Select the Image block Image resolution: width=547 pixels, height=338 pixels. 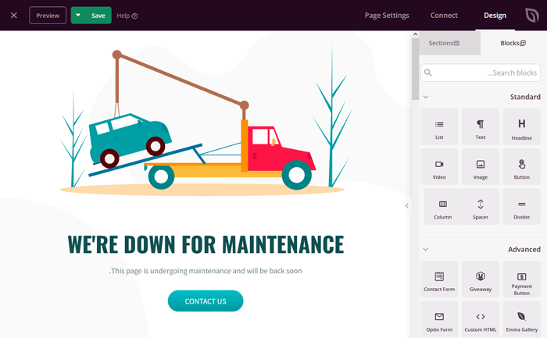pos(481,166)
